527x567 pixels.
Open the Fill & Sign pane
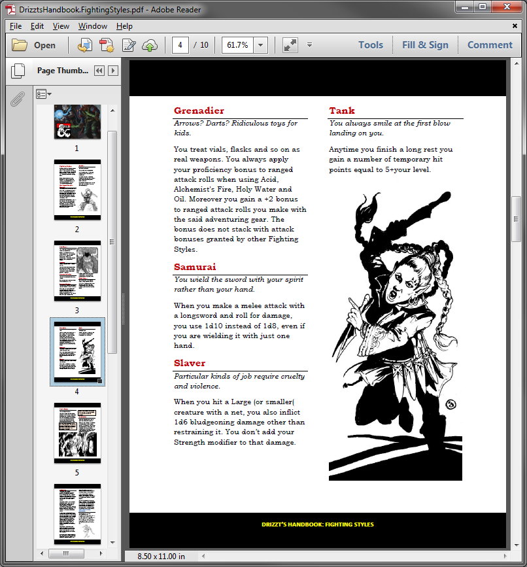[425, 45]
